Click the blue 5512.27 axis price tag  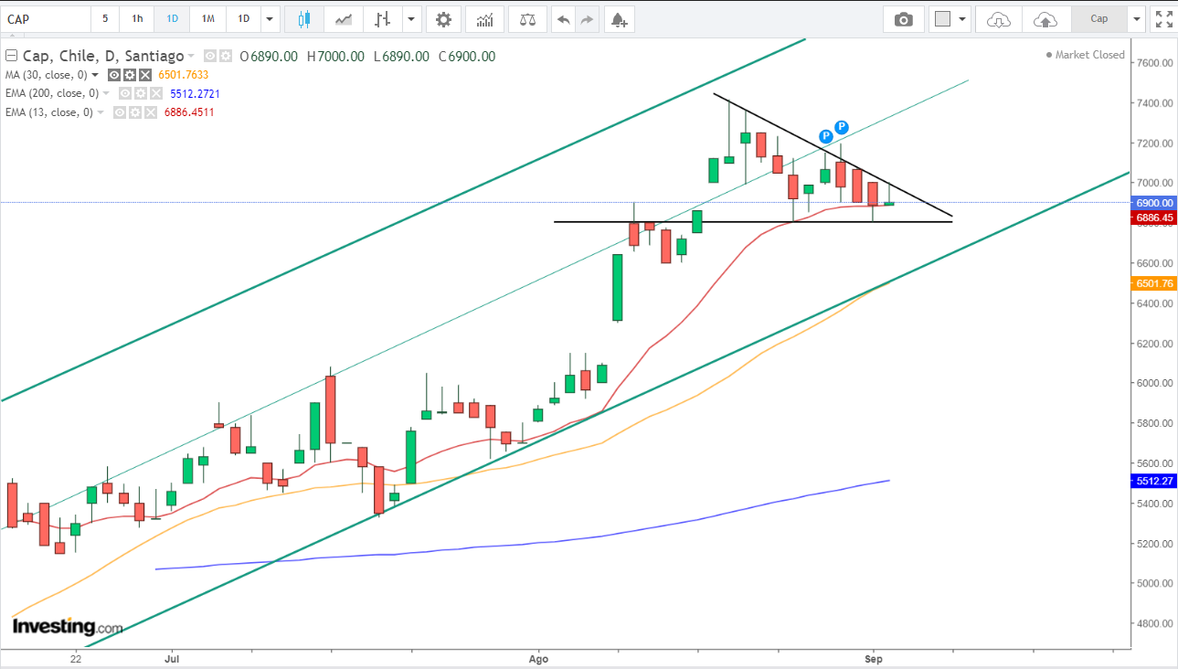(x=1155, y=481)
